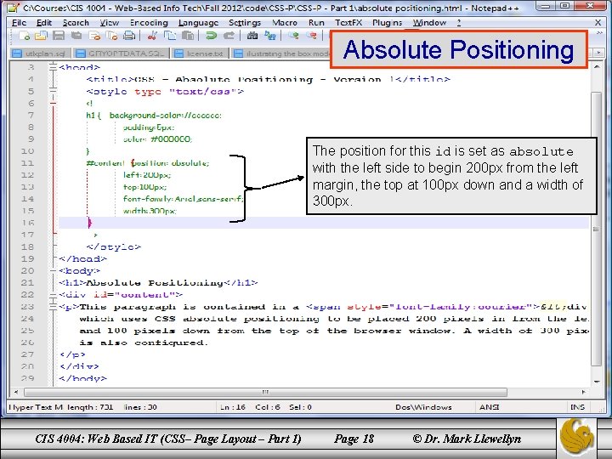
Task: Click the horizontal scrollbar right arrow
Action: [583, 392]
